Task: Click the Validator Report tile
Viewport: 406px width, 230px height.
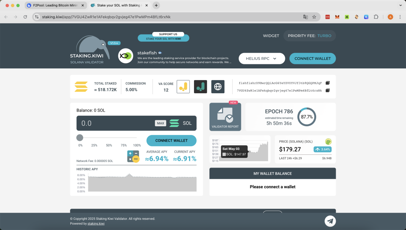Action: coord(225,117)
